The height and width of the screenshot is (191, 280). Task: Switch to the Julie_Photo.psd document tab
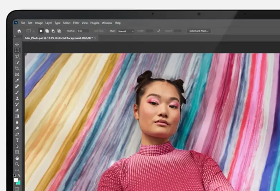(x=59, y=38)
